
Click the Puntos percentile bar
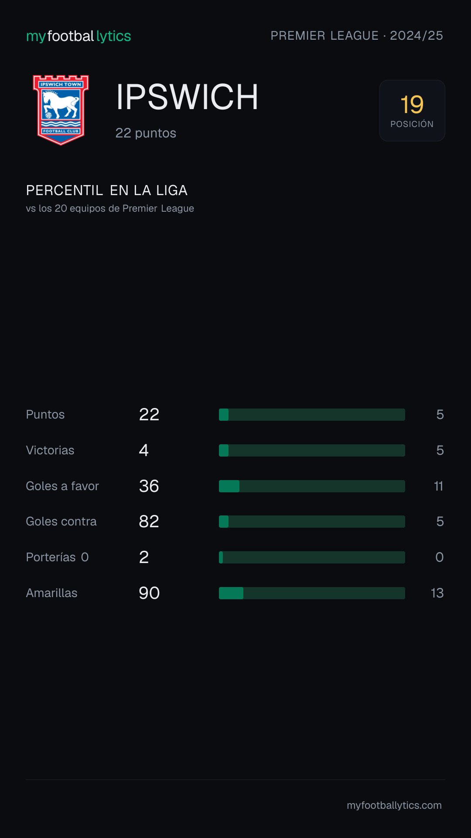coord(312,415)
